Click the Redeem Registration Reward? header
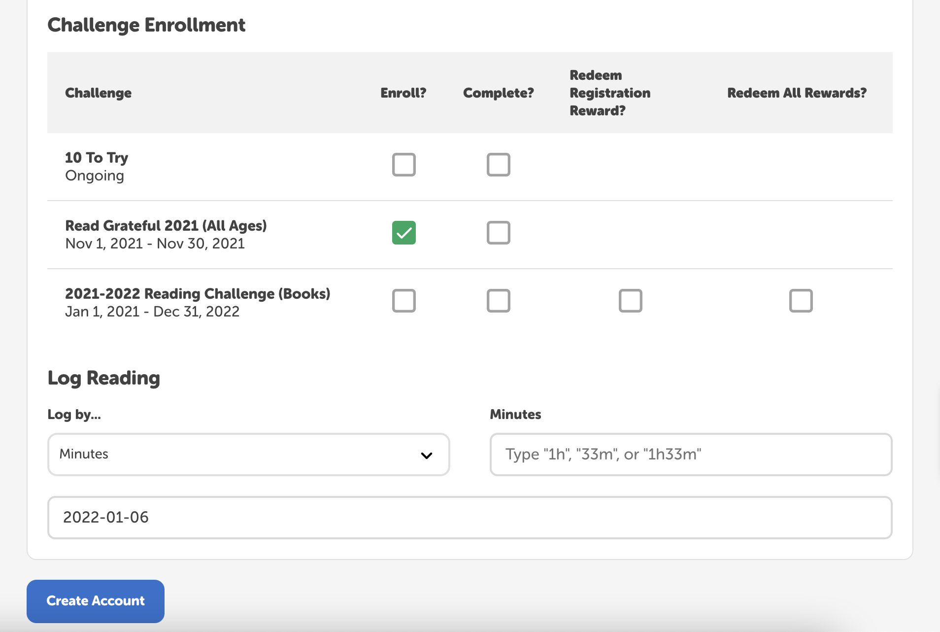The image size is (940, 632). point(610,93)
